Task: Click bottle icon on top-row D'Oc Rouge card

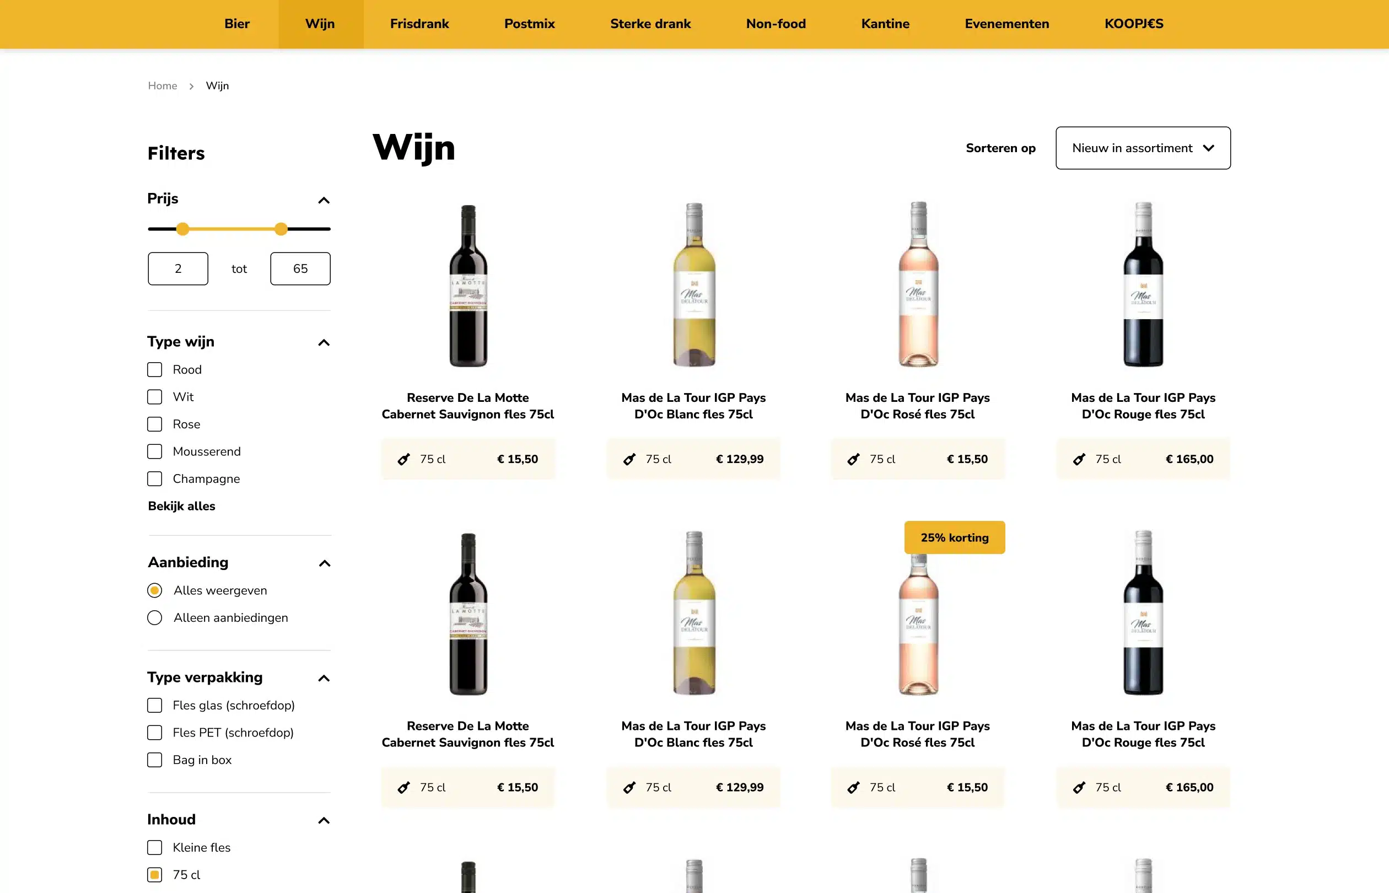Action: click(1079, 459)
